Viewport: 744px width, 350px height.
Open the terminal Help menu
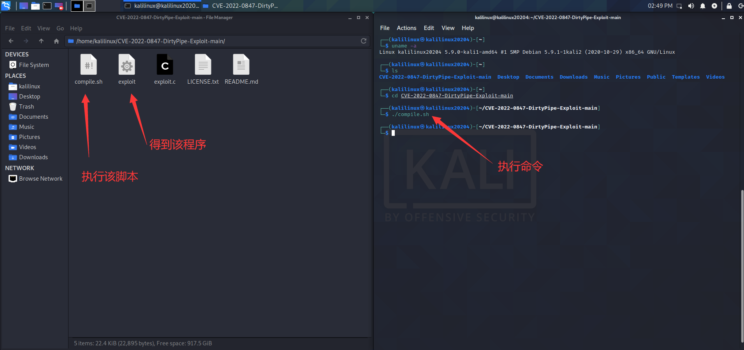point(468,28)
